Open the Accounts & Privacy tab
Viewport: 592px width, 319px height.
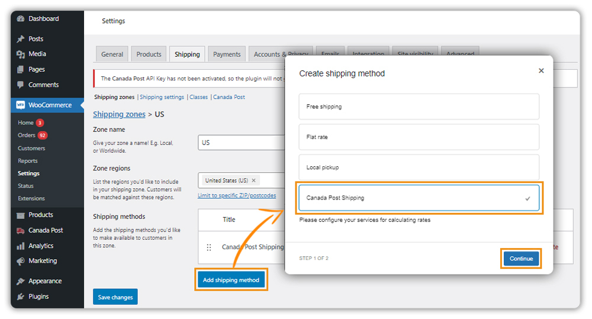click(281, 54)
